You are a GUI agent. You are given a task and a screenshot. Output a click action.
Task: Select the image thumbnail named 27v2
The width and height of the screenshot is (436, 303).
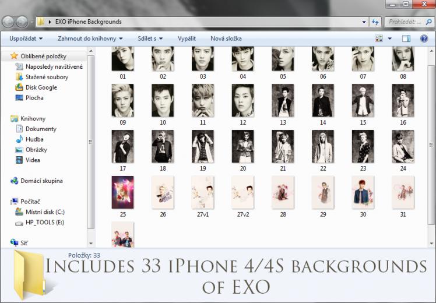tap(242, 192)
